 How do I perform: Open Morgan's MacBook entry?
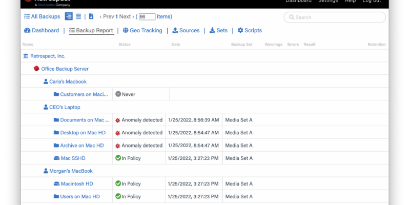click(71, 171)
